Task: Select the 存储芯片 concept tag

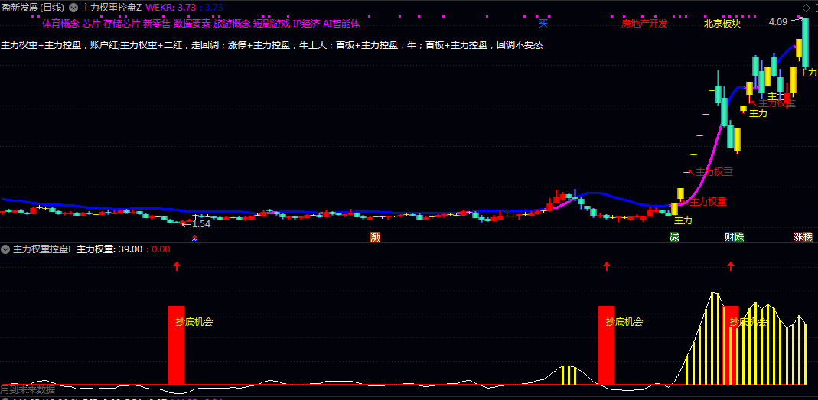Action: (122, 24)
